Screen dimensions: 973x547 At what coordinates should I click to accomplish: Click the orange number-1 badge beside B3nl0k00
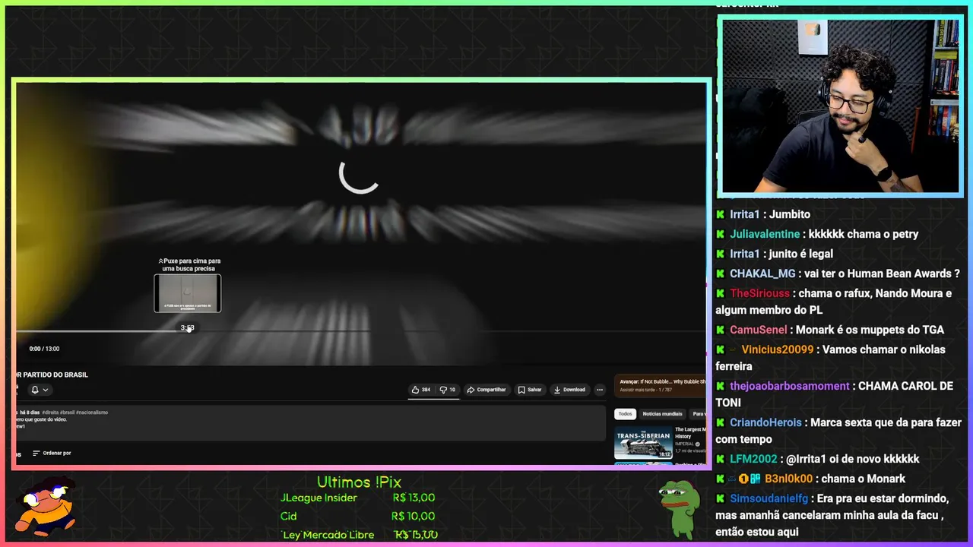click(x=743, y=479)
